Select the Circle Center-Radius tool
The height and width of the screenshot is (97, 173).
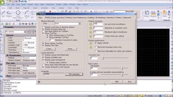(x=18, y=14)
